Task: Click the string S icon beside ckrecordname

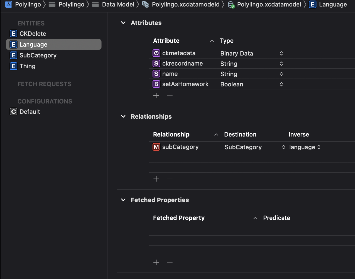Action: pyautogui.click(x=156, y=63)
